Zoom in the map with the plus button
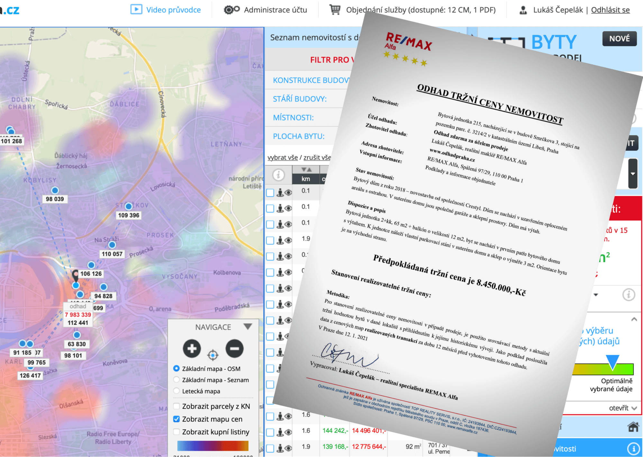Screen dimensions: 643x457 tap(192, 349)
